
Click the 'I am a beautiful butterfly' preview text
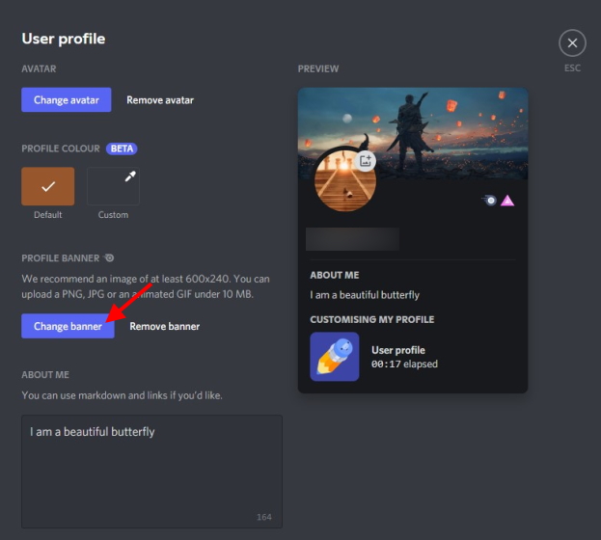tap(365, 295)
